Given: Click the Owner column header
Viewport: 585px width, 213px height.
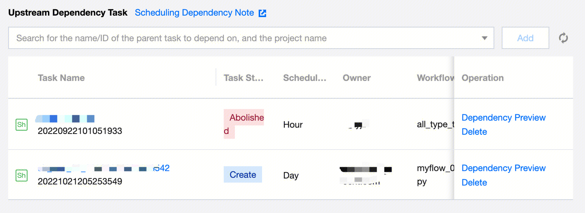Looking at the screenshot, I should [356, 78].
